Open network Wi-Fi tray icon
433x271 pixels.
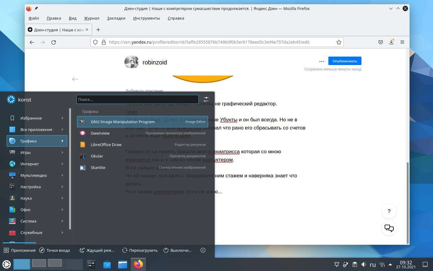[x=382, y=264]
